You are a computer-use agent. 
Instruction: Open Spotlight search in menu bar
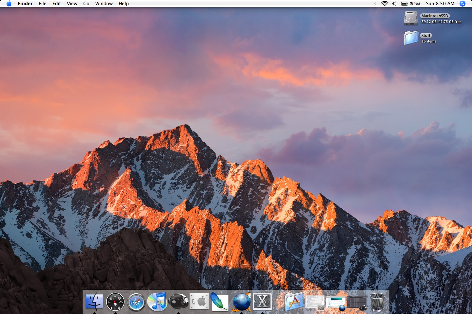462,4
